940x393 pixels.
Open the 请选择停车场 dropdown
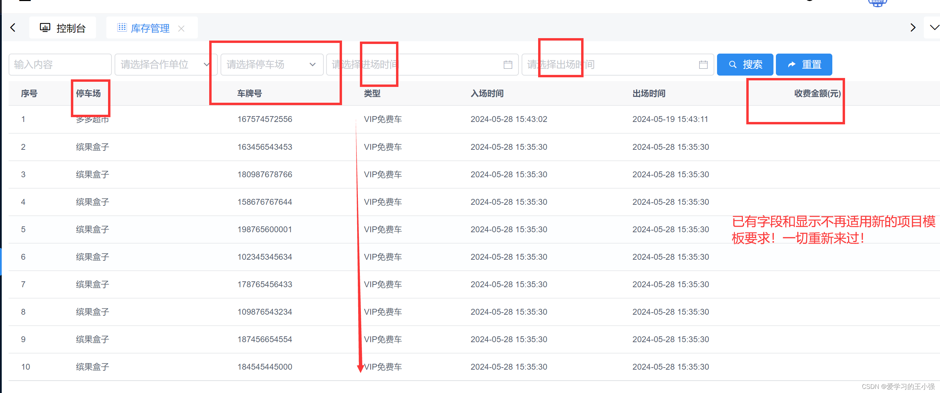(272, 65)
